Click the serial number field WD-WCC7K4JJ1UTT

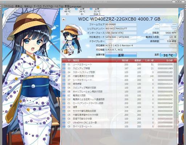(121, 29)
